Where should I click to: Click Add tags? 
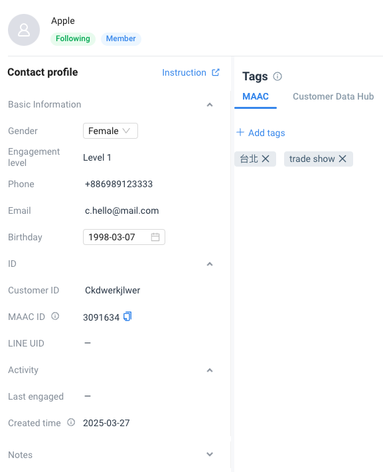261,133
